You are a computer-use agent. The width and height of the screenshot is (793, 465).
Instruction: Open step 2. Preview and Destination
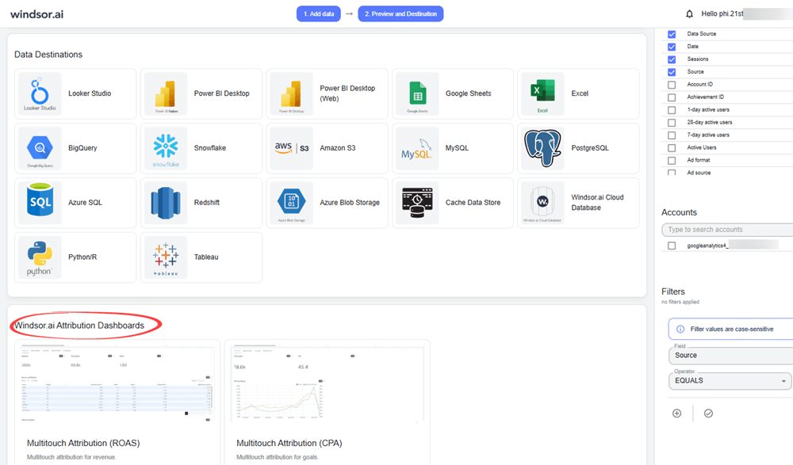pyautogui.click(x=400, y=13)
